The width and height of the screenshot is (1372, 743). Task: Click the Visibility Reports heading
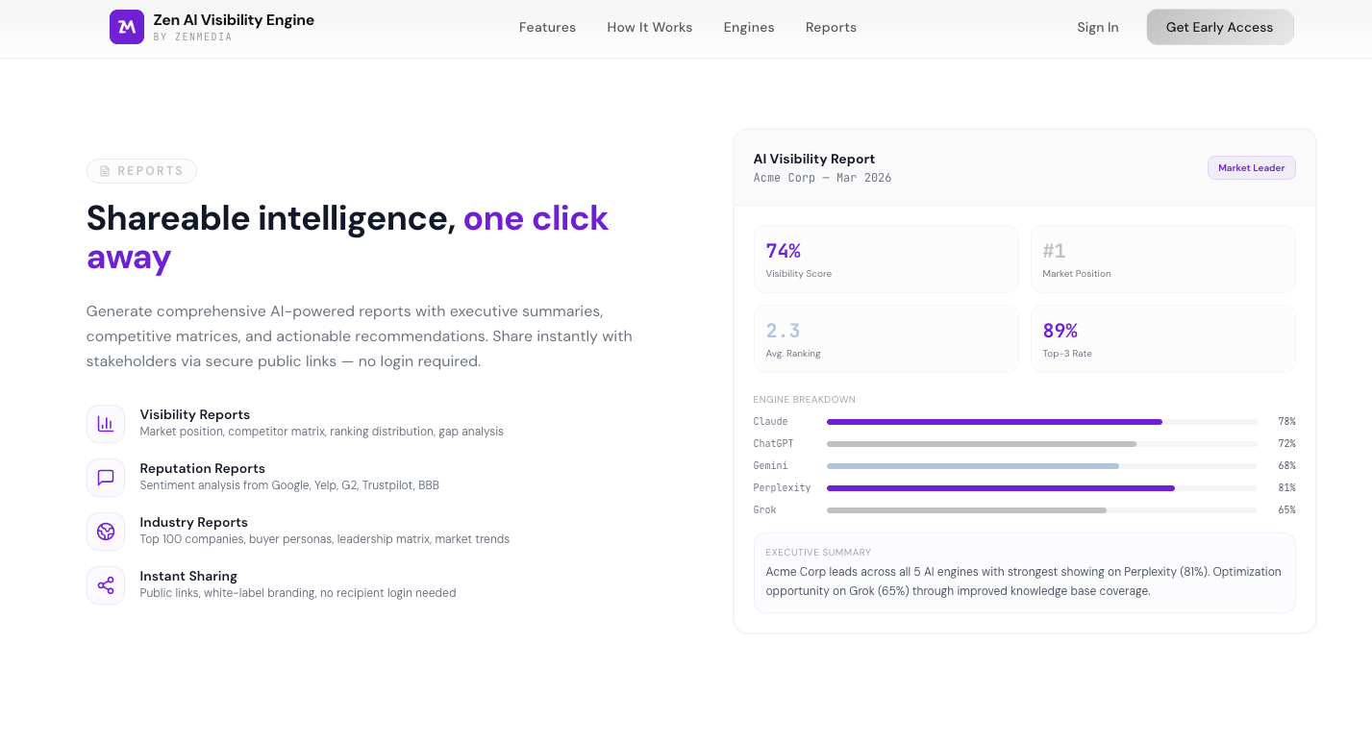point(195,414)
